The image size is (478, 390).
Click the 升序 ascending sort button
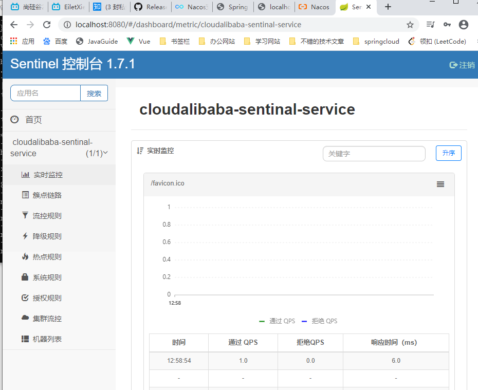[x=448, y=153]
